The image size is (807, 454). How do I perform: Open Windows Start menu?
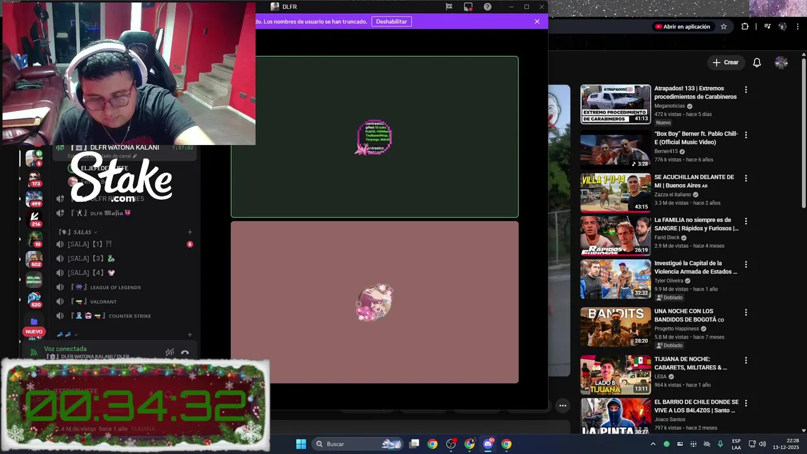(301, 444)
